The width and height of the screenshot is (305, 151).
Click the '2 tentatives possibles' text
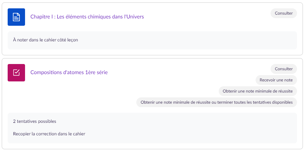pos(34,121)
